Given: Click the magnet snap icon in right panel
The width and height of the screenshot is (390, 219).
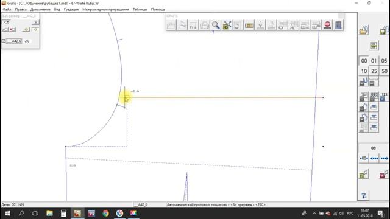Looking at the screenshot, I should click(x=364, y=82).
